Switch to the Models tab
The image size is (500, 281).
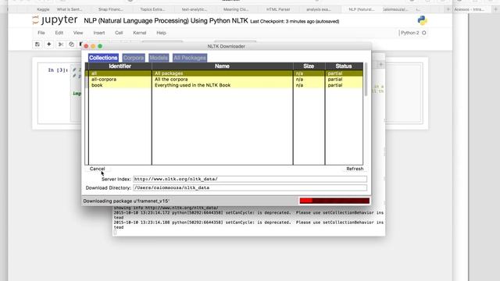point(159,58)
